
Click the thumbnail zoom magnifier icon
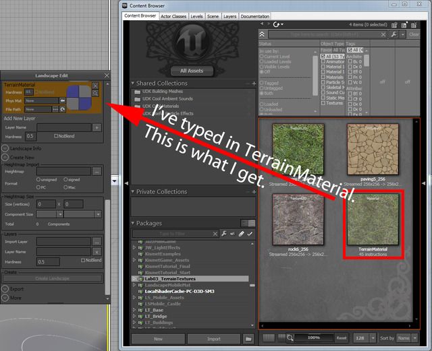(290, 338)
